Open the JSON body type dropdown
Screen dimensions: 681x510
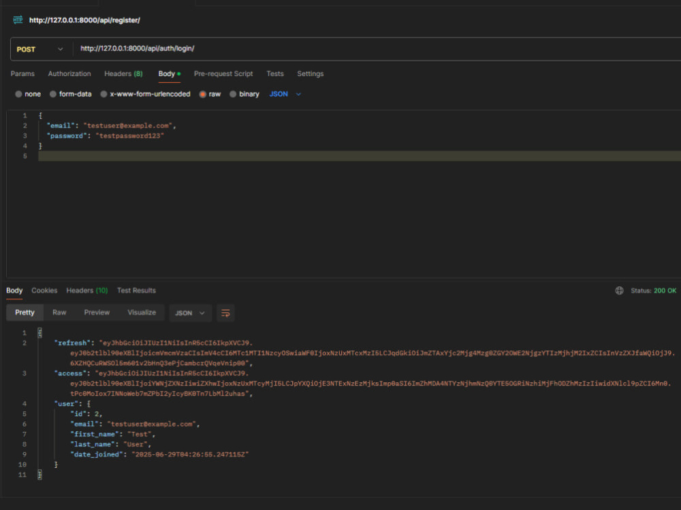click(x=285, y=94)
